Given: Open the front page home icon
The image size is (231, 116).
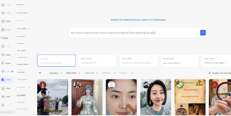Looking at the screenshot, I should click(3, 5).
